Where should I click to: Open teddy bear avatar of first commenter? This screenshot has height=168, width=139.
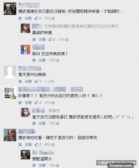[10, 9]
